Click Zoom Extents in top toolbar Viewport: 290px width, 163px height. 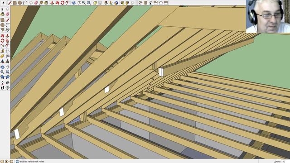pos(89,3)
